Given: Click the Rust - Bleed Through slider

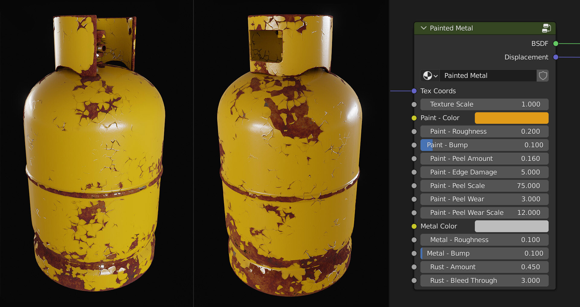Looking at the screenshot, I should click(484, 280).
